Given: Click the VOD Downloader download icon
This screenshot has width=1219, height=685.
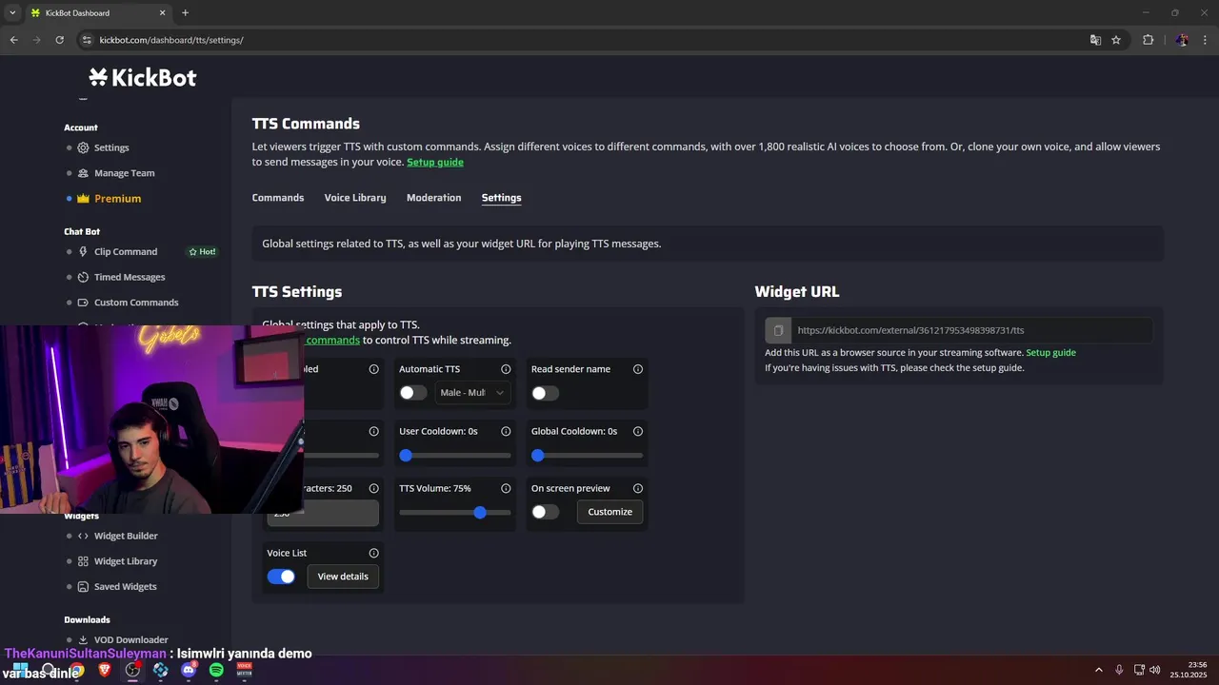Looking at the screenshot, I should click(x=83, y=640).
